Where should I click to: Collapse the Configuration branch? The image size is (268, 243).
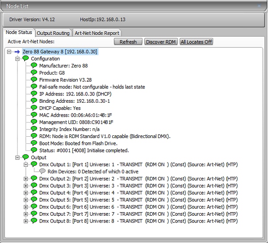[x=17, y=59]
